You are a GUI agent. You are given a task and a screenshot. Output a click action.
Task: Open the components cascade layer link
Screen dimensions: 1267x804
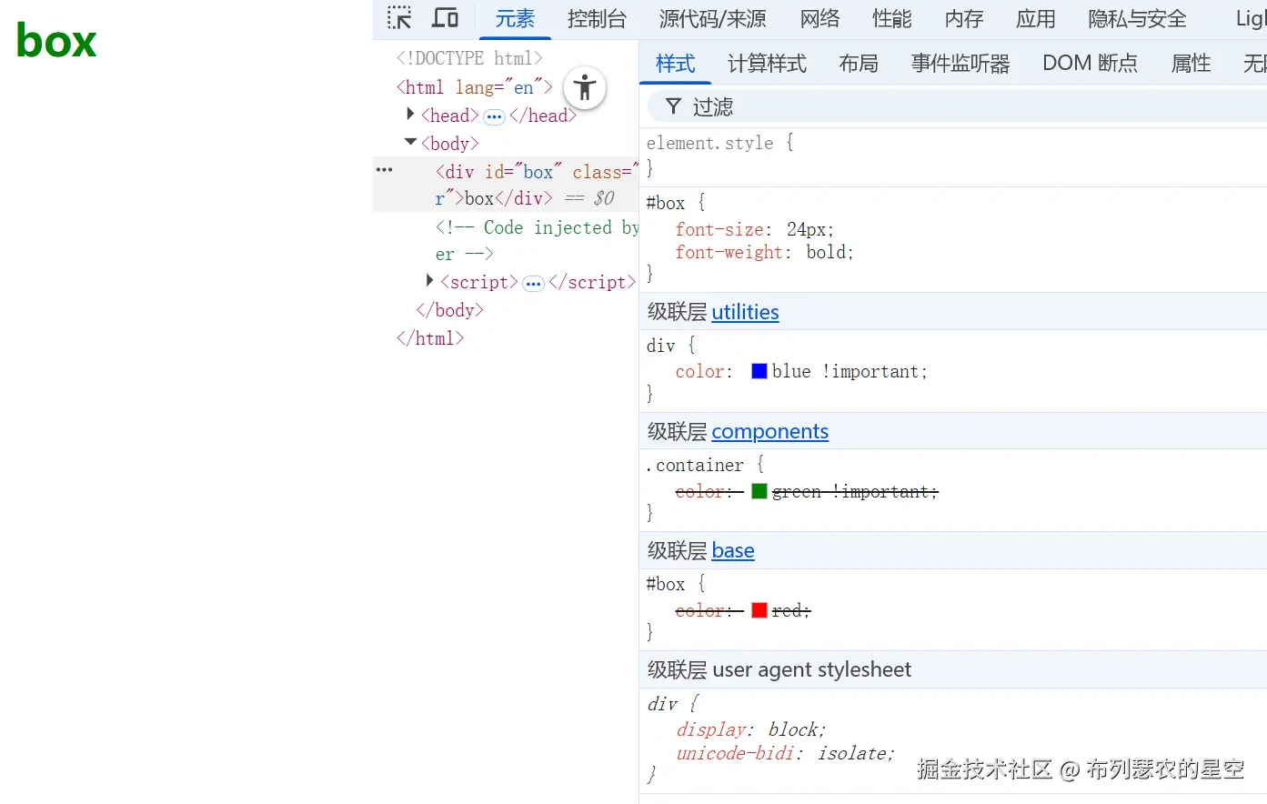769,431
